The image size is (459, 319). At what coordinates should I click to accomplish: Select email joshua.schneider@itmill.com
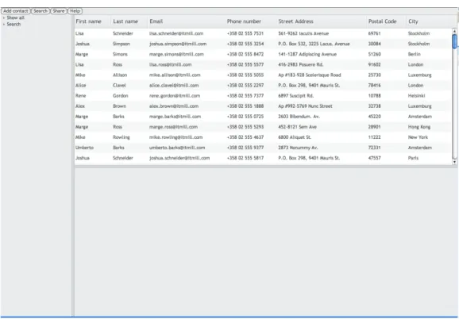(x=179, y=158)
